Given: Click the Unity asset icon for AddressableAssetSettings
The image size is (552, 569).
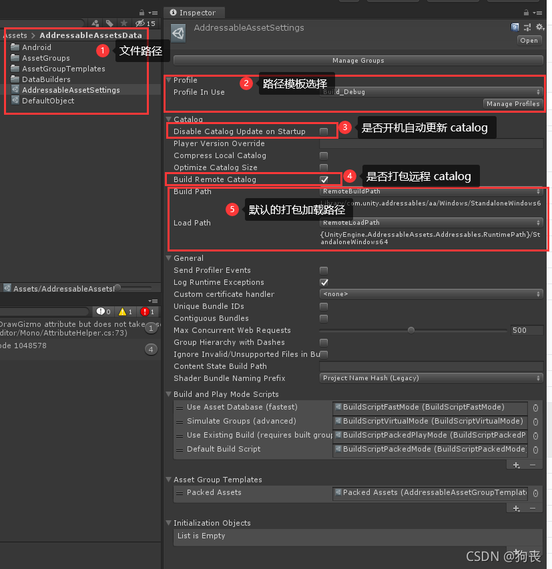Looking at the screenshot, I should coord(178,33).
